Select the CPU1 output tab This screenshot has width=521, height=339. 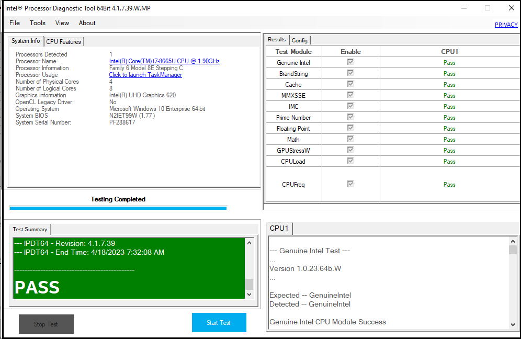279,228
